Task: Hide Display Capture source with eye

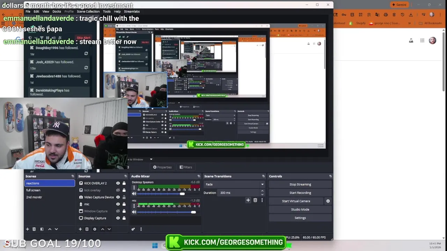Action: (x=118, y=218)
